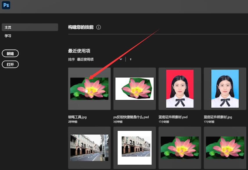Image resolution: width=248 pixels, height=170 pixels.
Task: Click the 打开 button
Action: (x=10, y=64)
